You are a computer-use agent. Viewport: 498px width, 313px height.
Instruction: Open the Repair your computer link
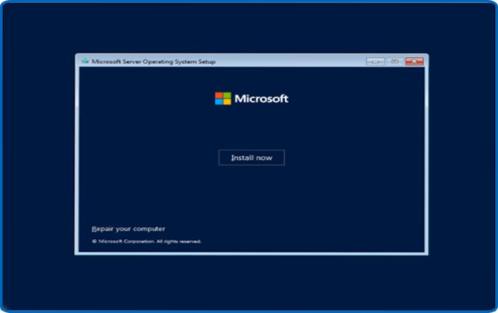pos(128,229)
